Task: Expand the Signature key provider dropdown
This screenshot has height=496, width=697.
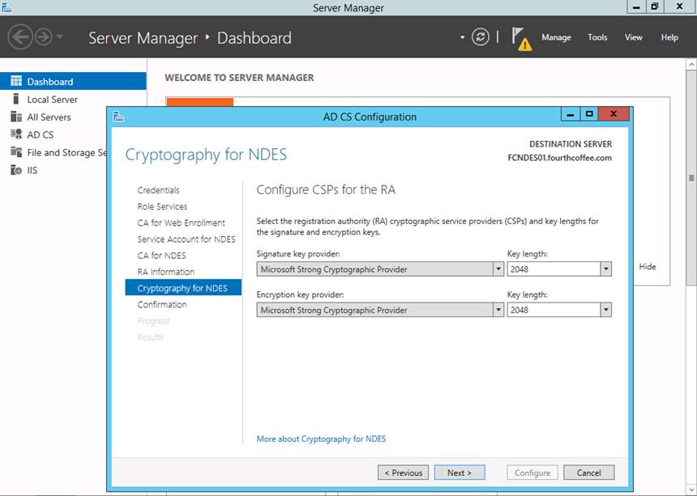Action: click(498, 269)
